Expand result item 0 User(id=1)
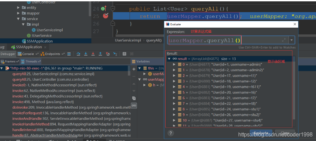The width and height of the screenshot is (316, 141). pos(174,64)
